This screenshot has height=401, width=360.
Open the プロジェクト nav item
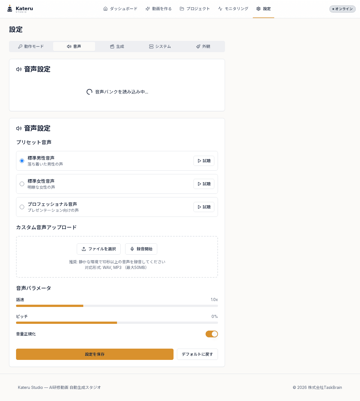point(195,9)
